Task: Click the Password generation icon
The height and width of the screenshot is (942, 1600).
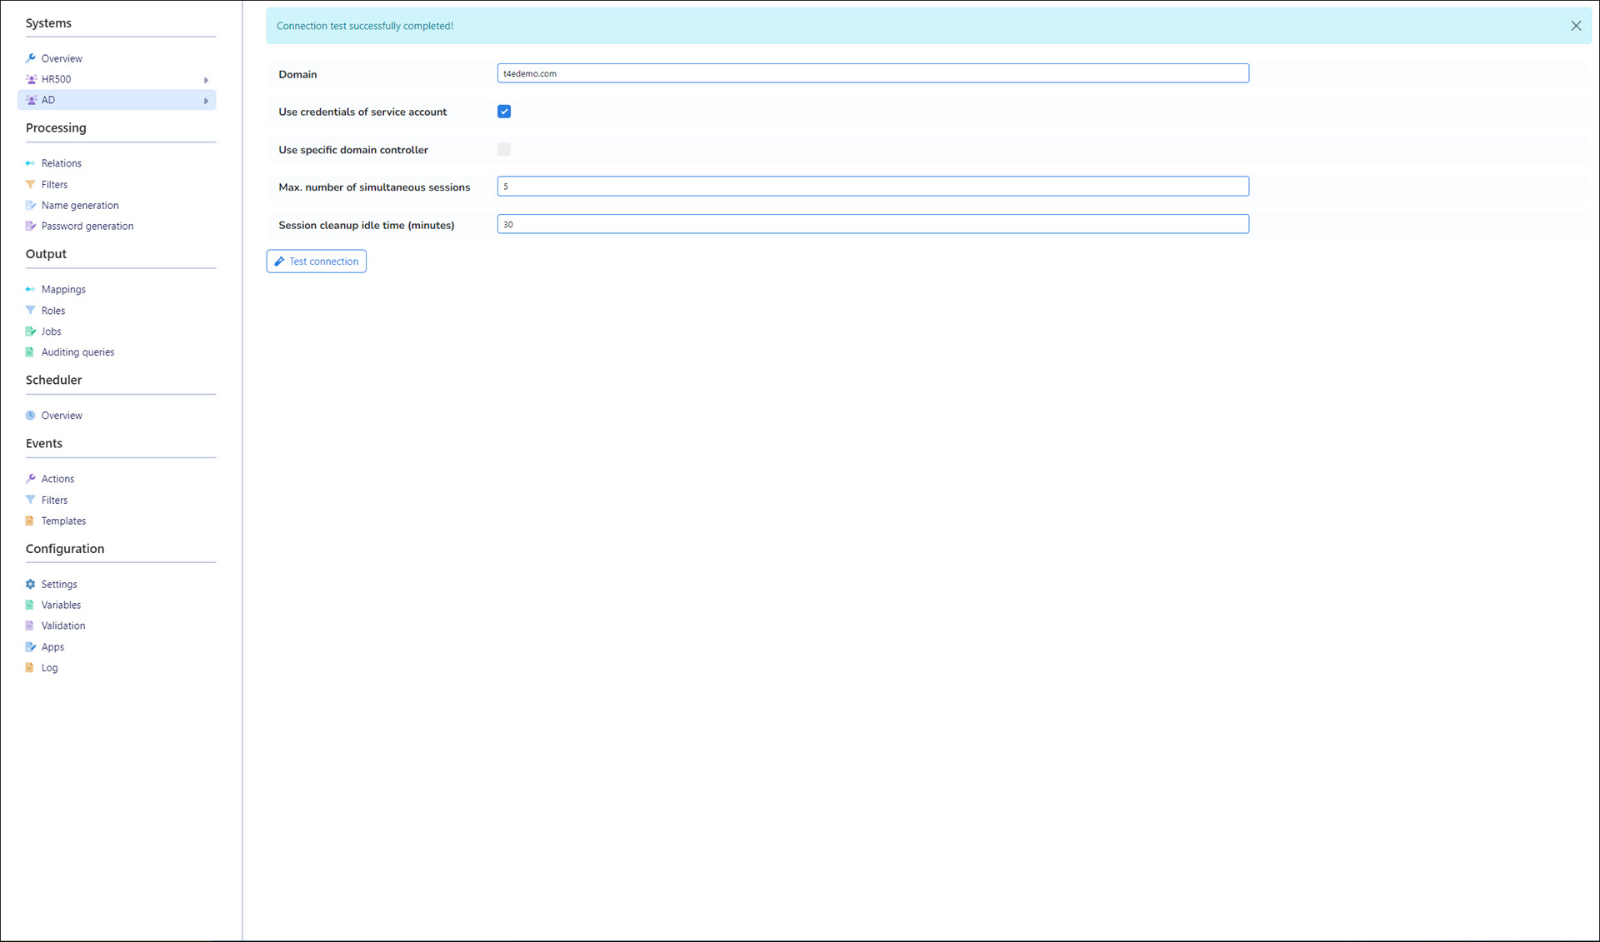Action: coord(31,227)
